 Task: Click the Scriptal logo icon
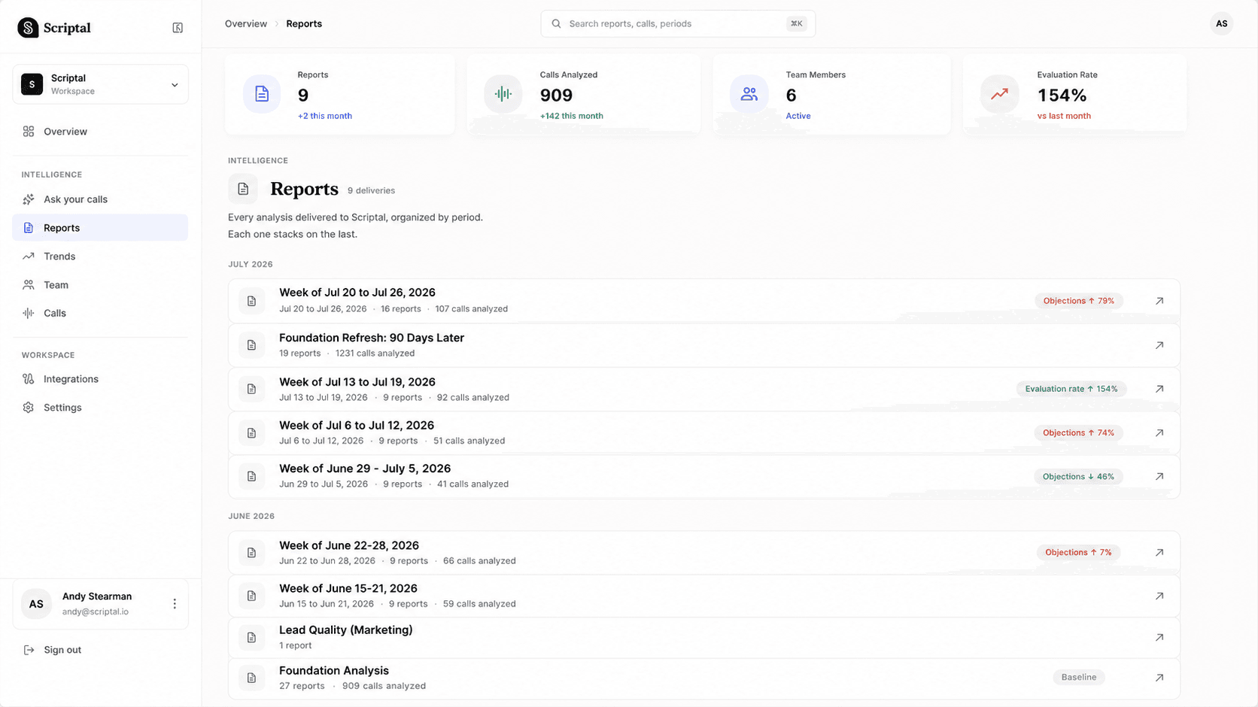pos(28,28)
